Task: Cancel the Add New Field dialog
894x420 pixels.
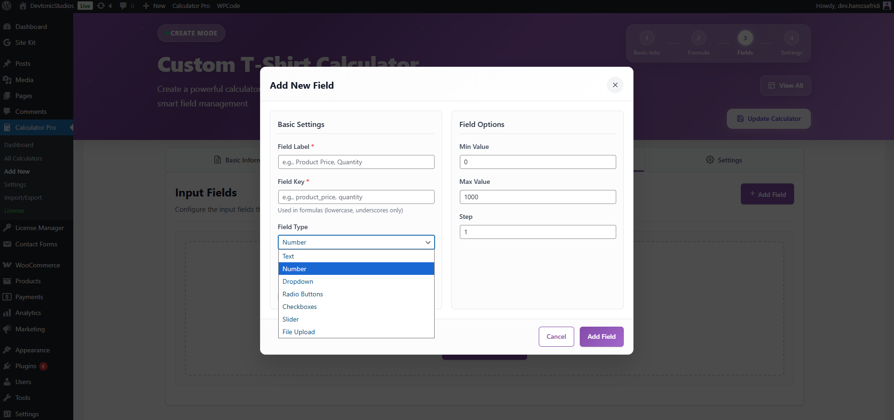Action: pyautogui.click(x=556, y=336)
